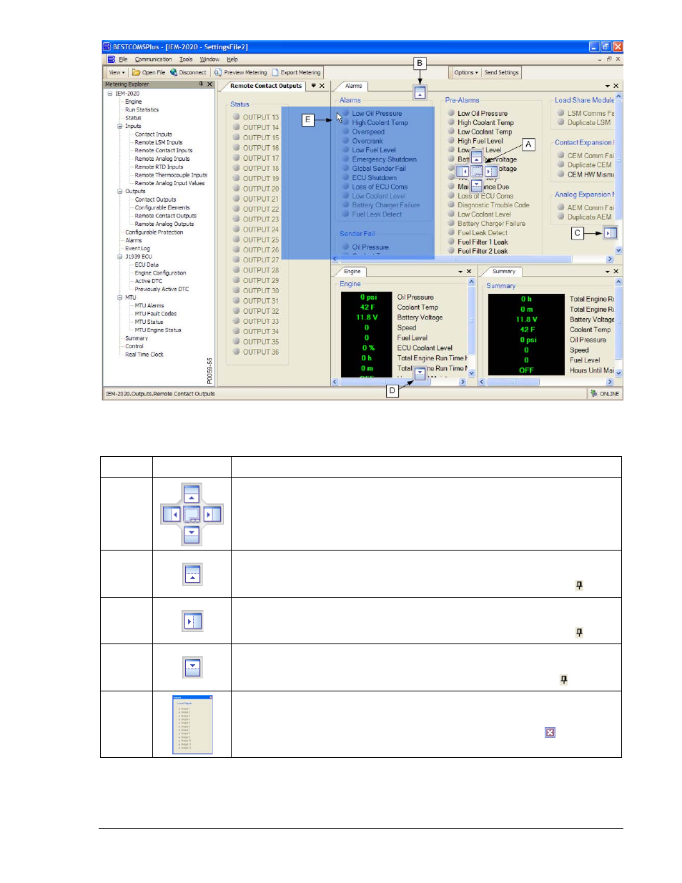Click the center docking guide's right arrow
682x883 pixels.
pyautogui.click(x=491, y=172)
